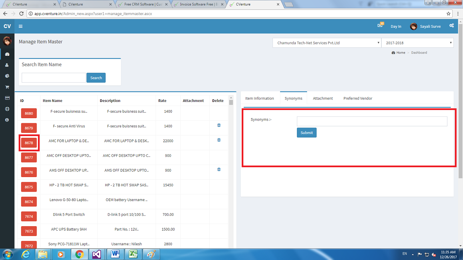Delete the AMC FOR LAPTOP & DE.. item
This screenshot has width=463, height=260.
[219, 140]
